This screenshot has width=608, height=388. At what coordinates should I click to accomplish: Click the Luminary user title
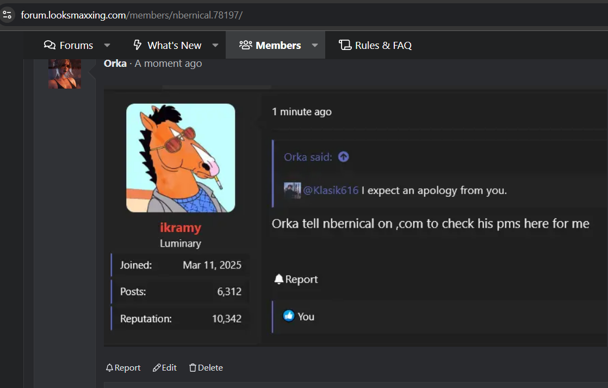click(x=181, y=243)
